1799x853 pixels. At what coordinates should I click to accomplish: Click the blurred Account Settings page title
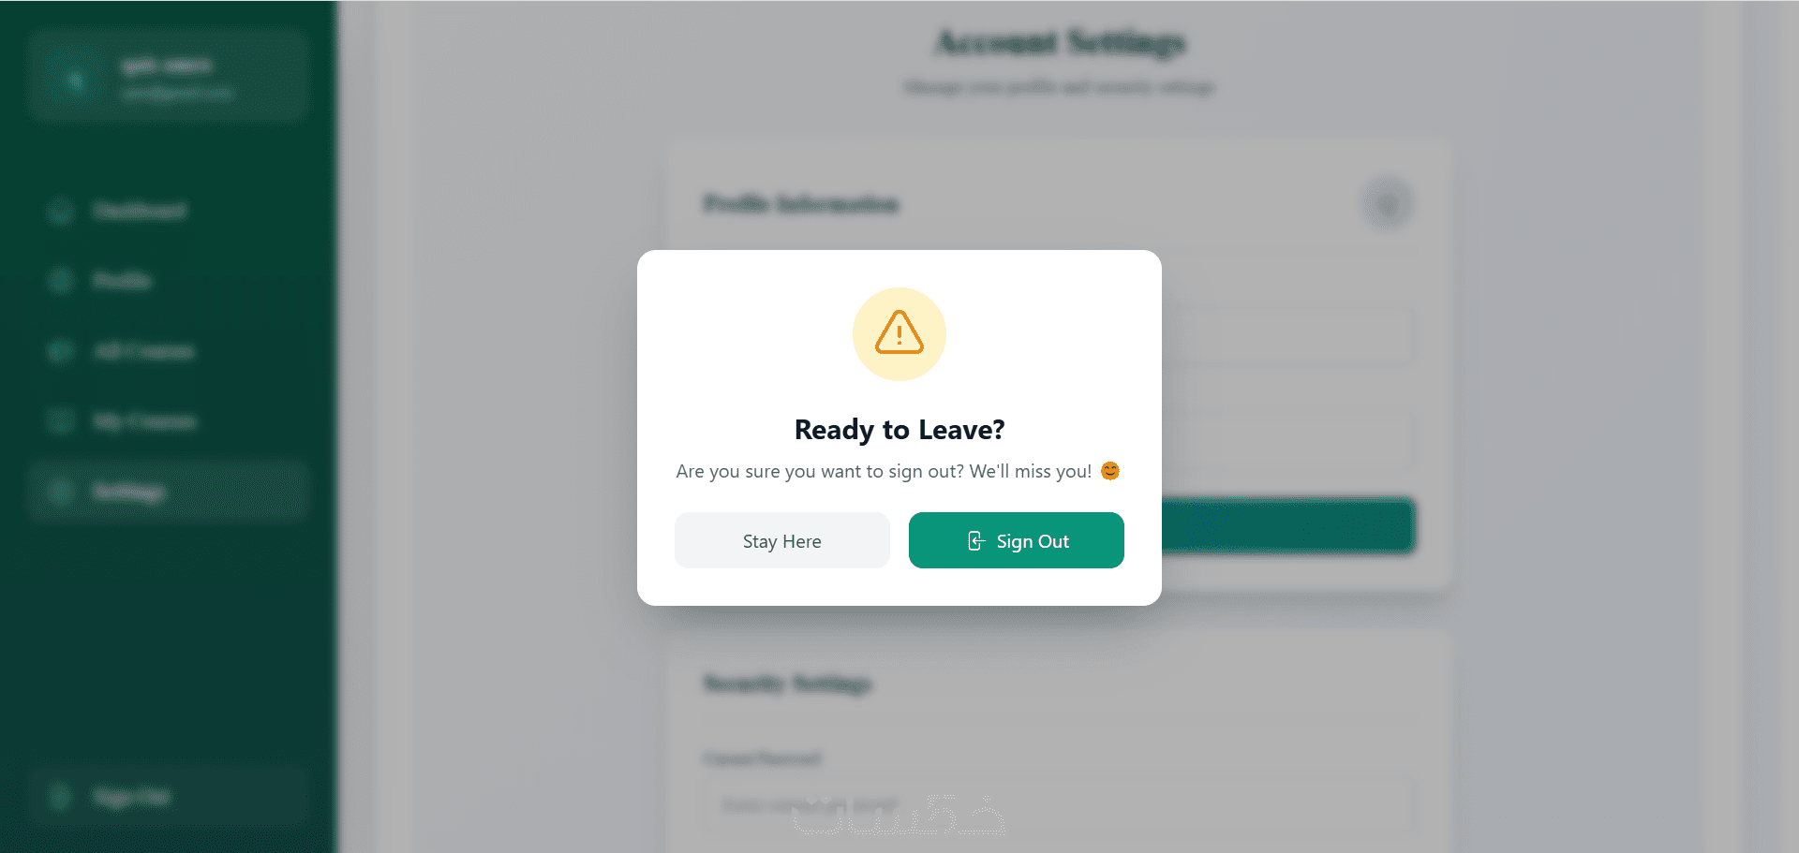1060,42
